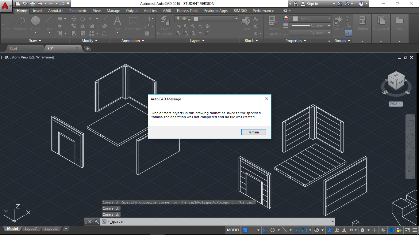Image resolution: width=419 pixels, height=235 pixels.
Task: Select the Text tool in Annotation panel
Action: point(117,24)
